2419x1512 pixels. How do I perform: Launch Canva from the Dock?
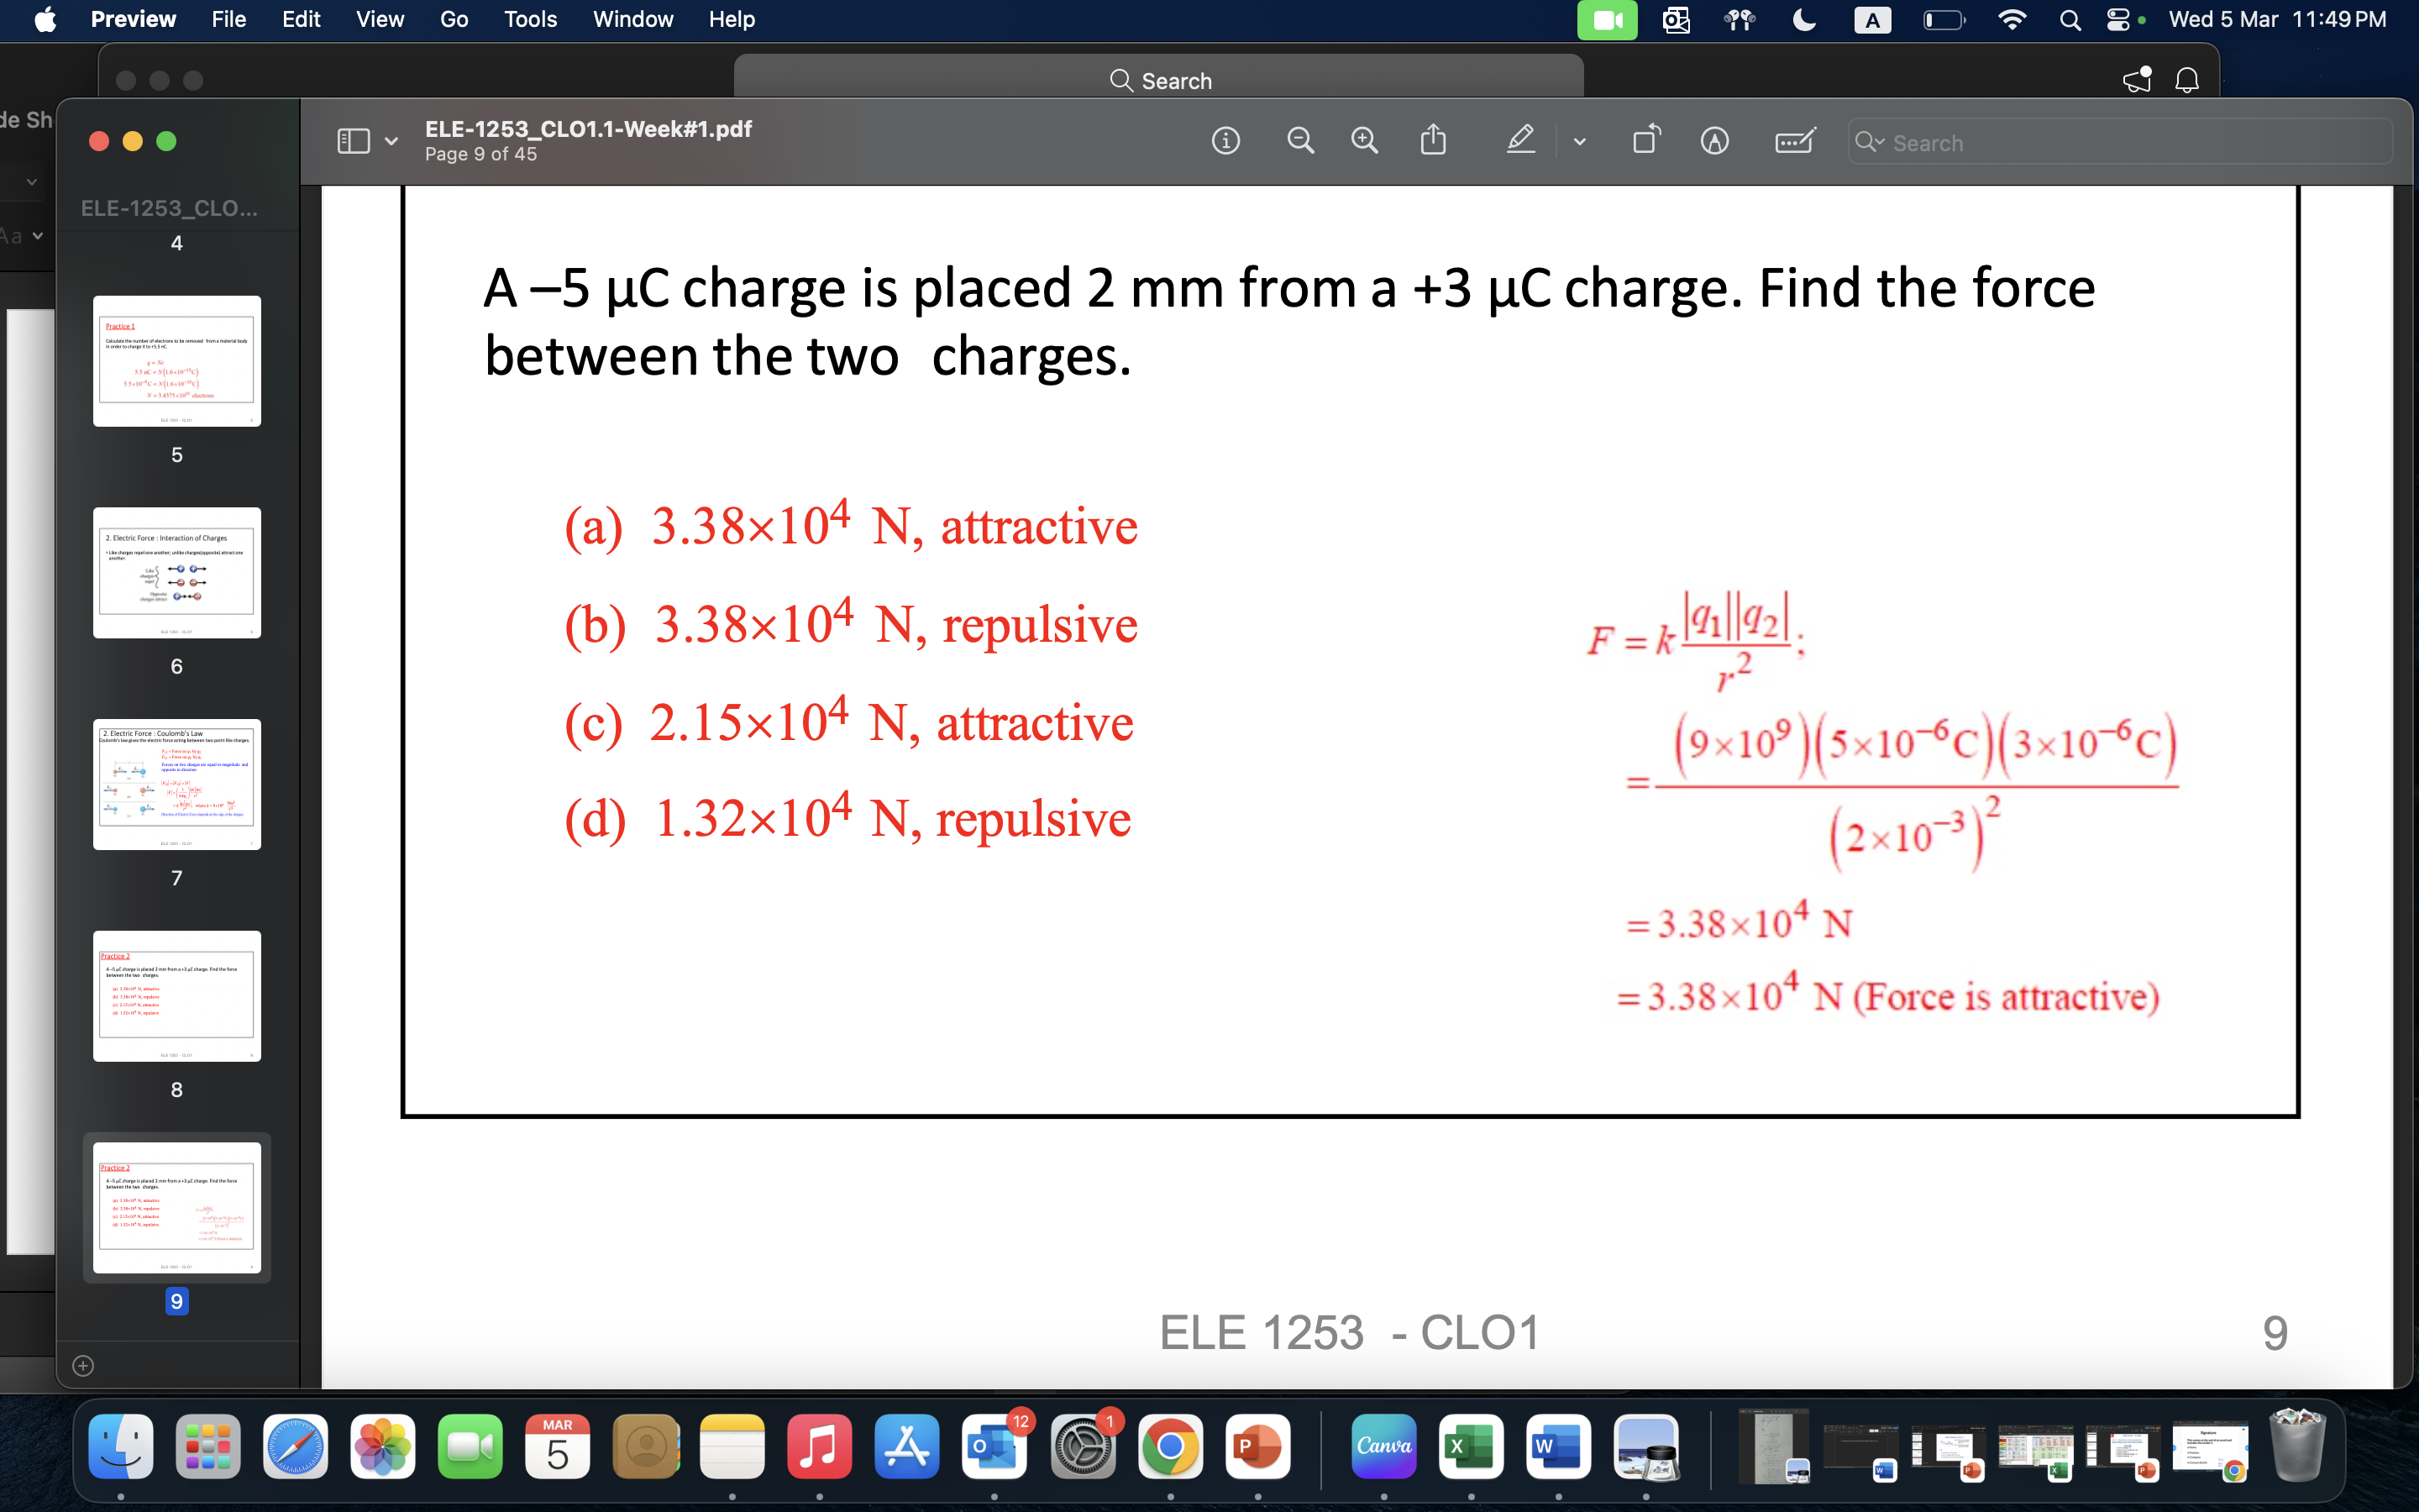click(1383, 1446)
